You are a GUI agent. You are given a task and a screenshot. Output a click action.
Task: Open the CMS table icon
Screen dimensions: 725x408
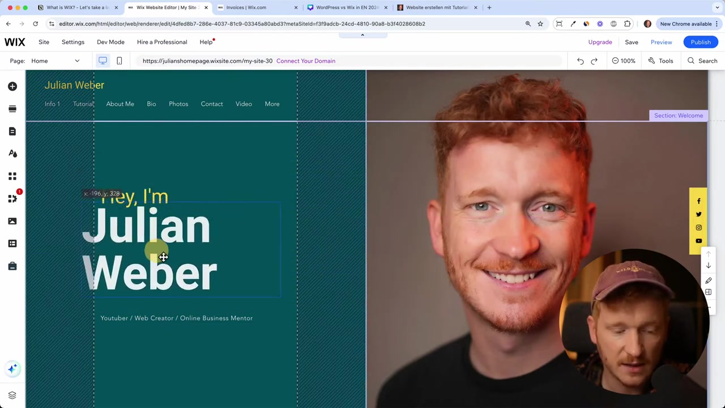12,244
